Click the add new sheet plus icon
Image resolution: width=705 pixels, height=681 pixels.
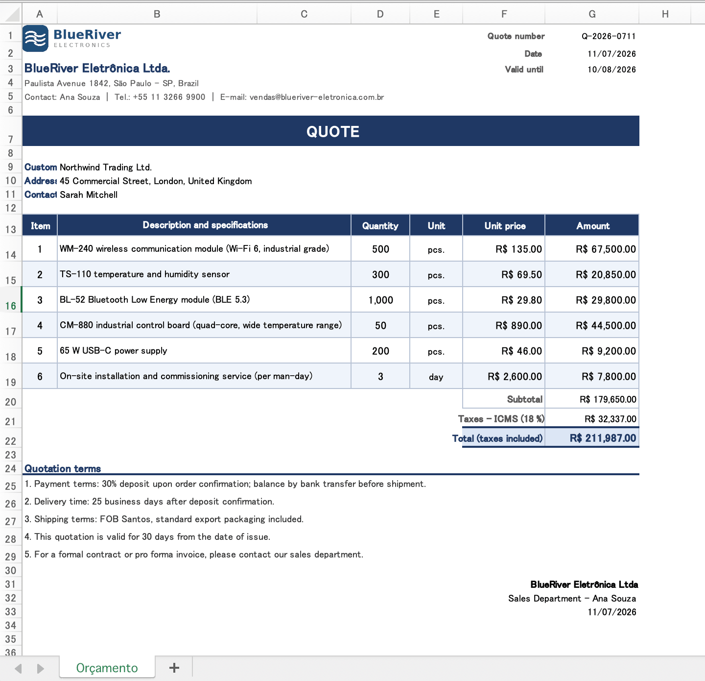pos(174,667)
